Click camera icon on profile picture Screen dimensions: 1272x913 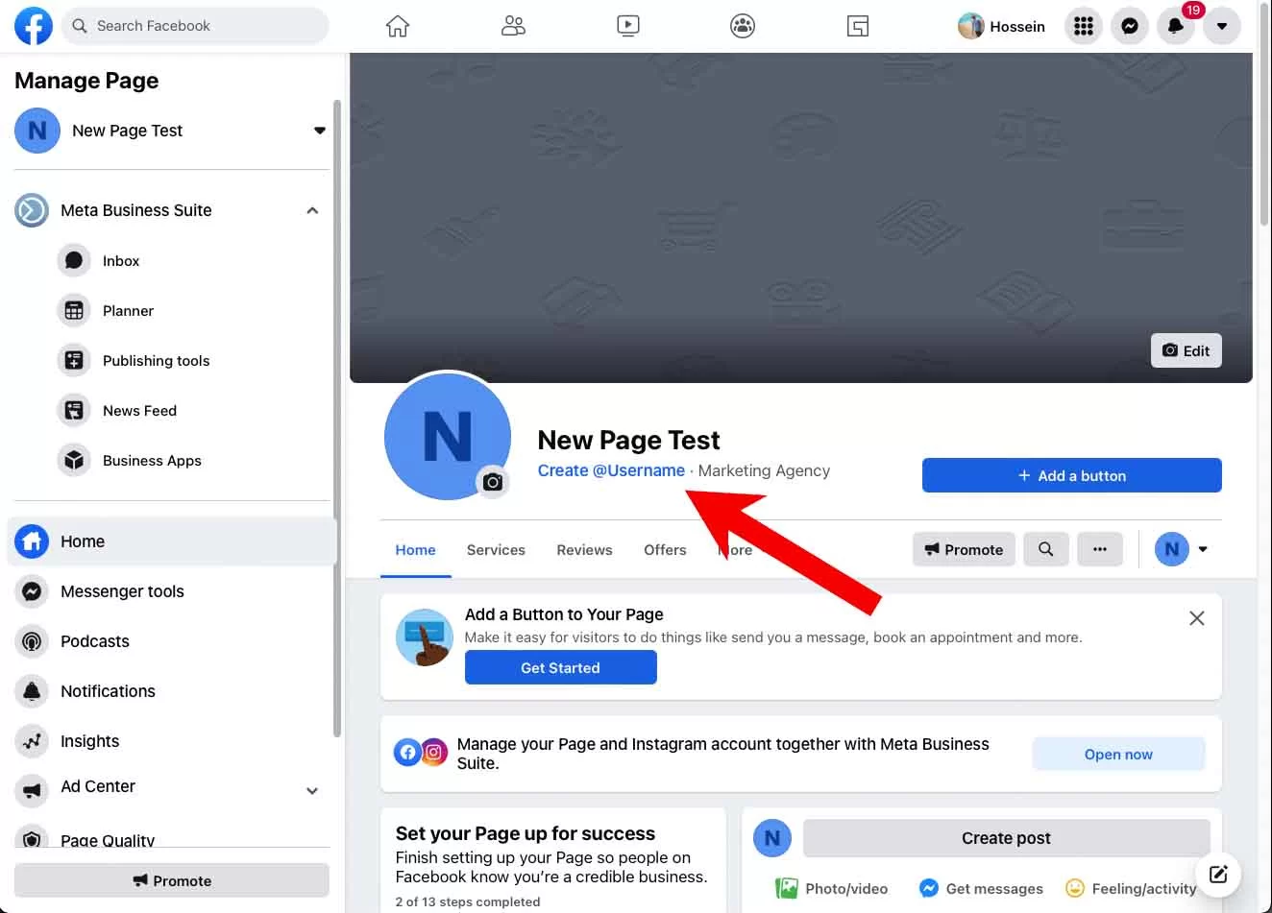493,482
